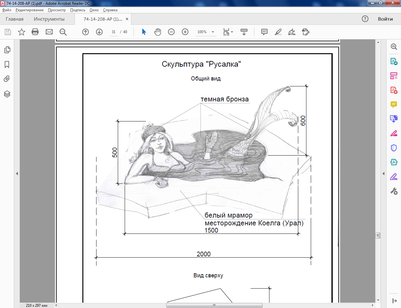Open the Page Thumbnails panel
This screenshot has width=401, height=308.
[7, 50]
